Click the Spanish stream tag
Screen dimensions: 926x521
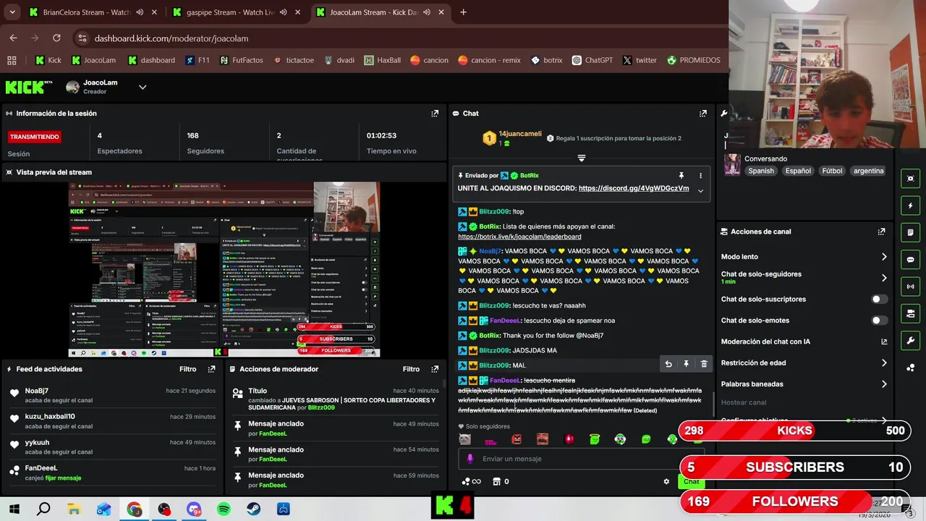[761, 171]
